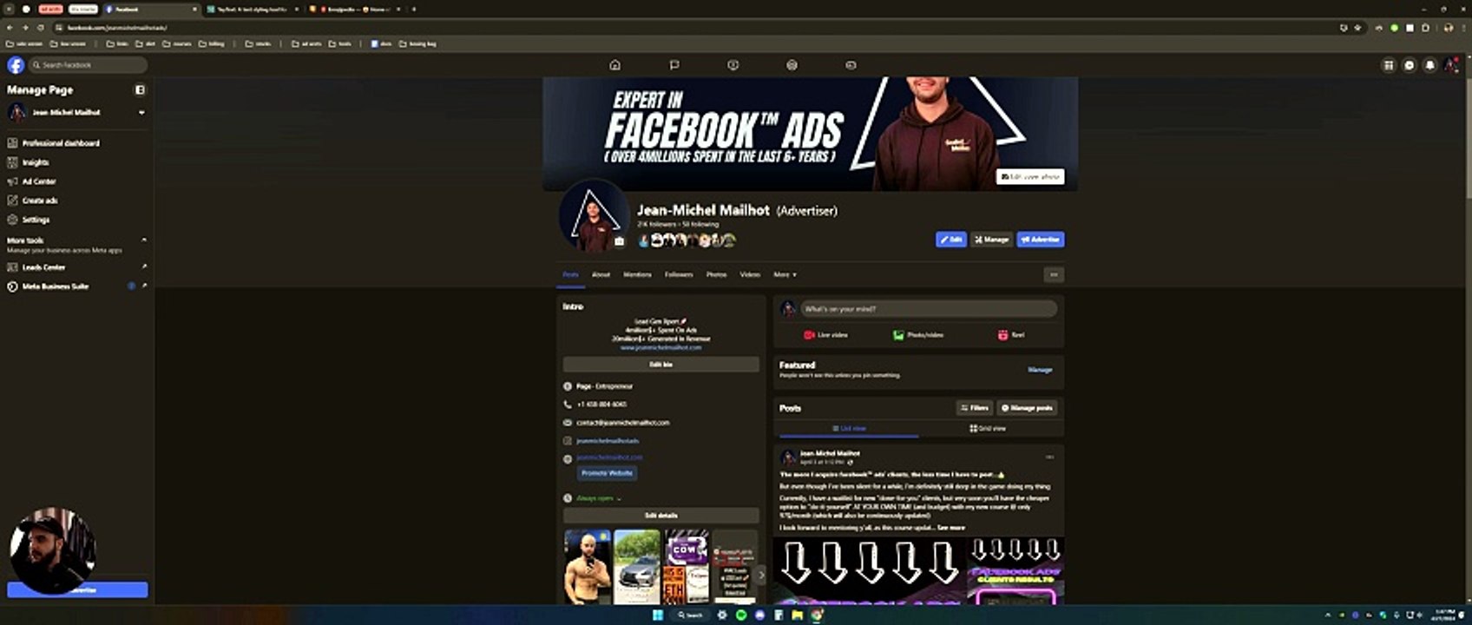Open the three-dots menu beside the page tabs
This screenshot has height=625, width=1472.
tap(1054, 274)
